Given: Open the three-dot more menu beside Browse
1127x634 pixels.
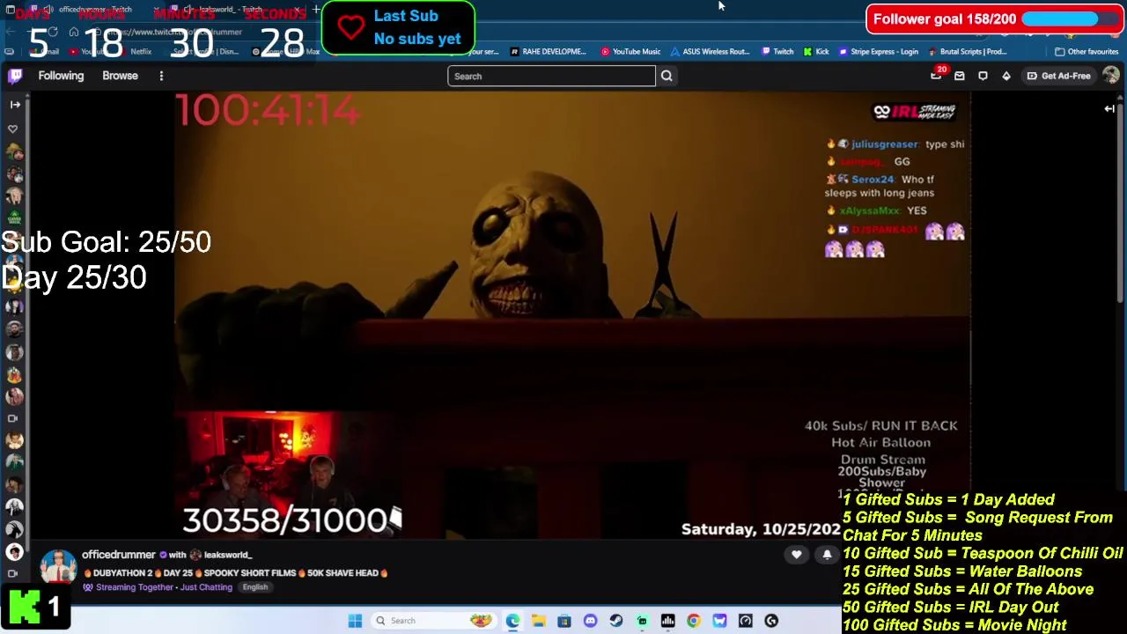Looking at the screenshot, I should tap(161, 76).
